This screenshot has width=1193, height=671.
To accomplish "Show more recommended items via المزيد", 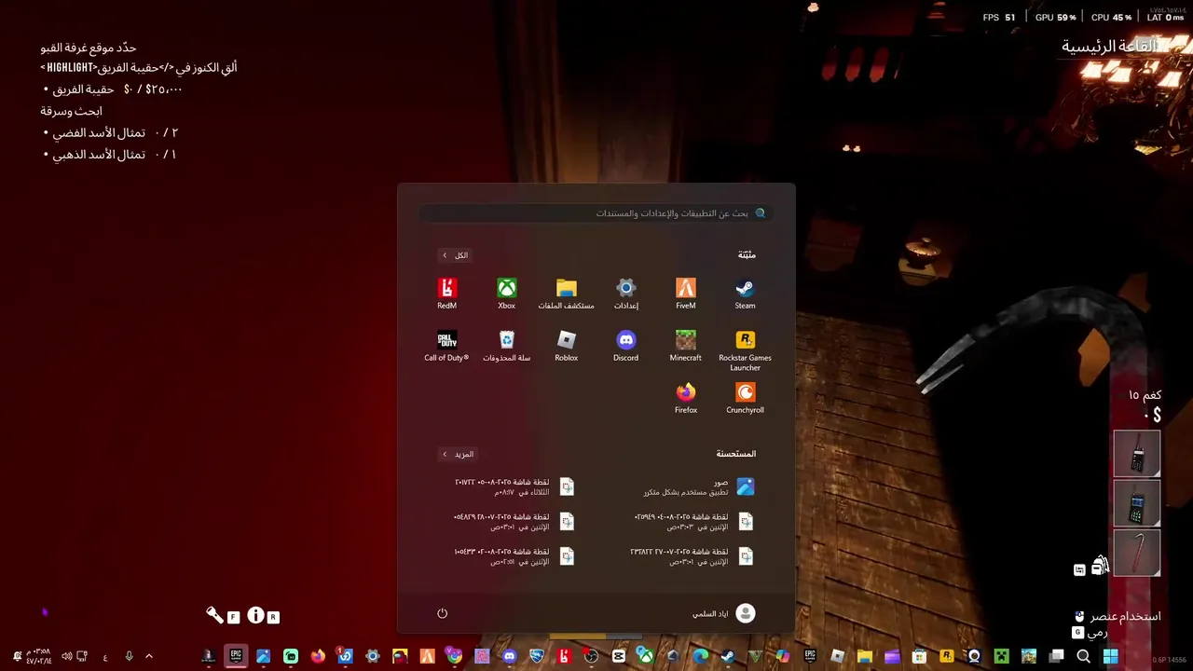I will click(458, 454).
